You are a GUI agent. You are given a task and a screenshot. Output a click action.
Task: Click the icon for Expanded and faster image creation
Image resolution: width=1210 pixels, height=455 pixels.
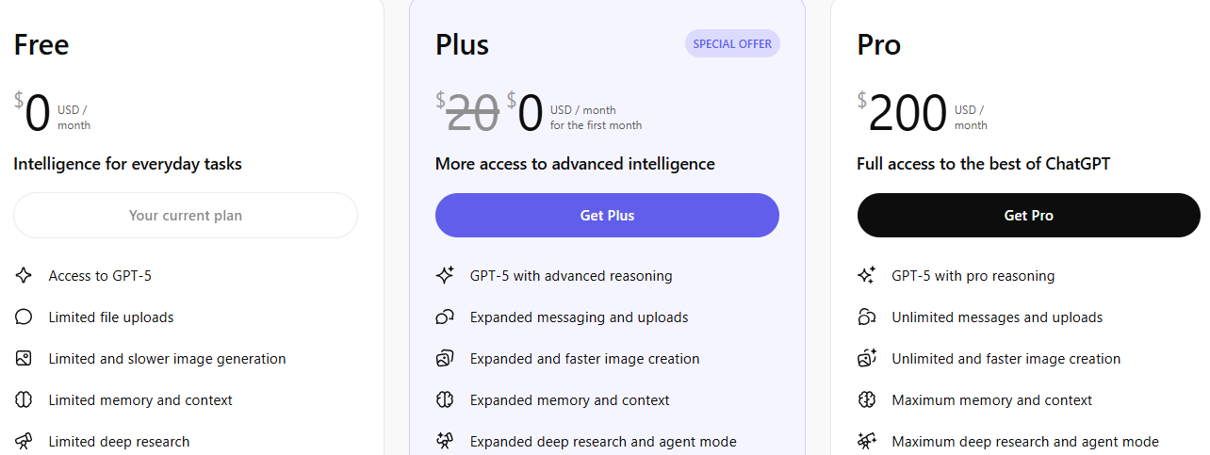(445, 359)
